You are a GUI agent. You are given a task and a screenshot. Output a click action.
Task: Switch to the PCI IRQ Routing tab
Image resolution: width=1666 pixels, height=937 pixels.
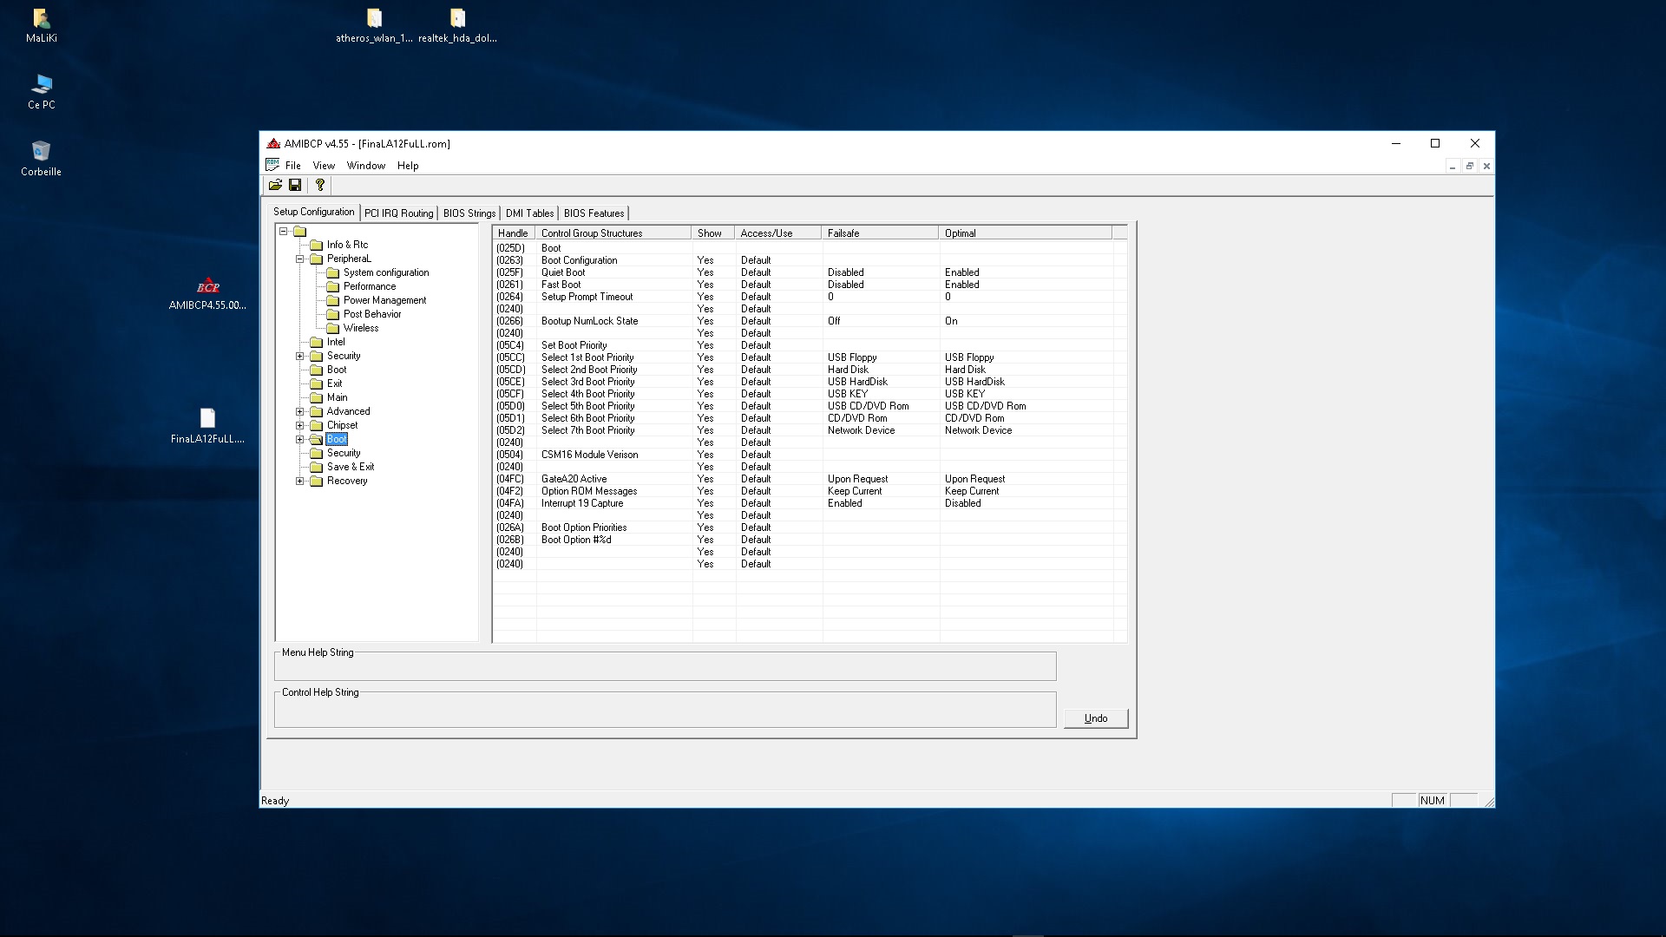(398, 213)
